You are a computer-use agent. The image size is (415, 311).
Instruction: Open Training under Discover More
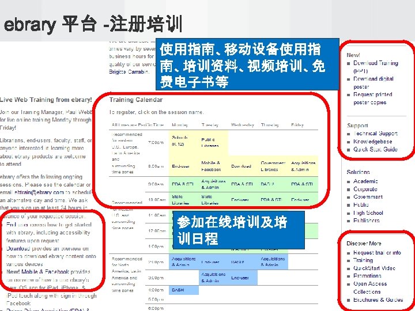(363, 260)
